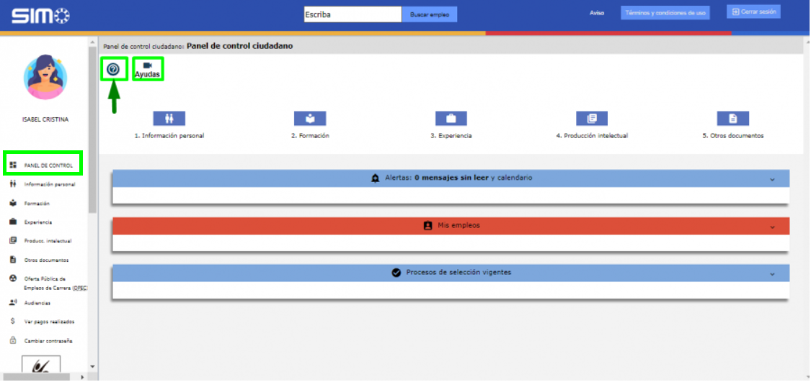Open the Formación step icon
The width and height of the screenshot is (811, 382).
(x=310, y=119)
